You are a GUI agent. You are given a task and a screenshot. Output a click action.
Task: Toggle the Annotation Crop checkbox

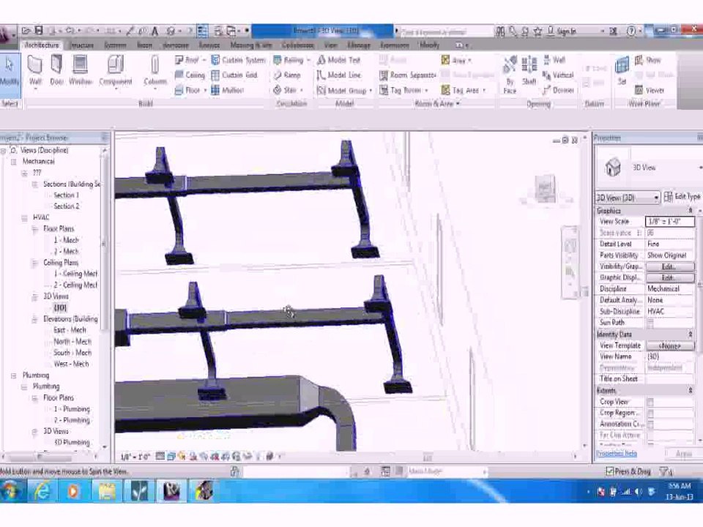click(650, 425)
